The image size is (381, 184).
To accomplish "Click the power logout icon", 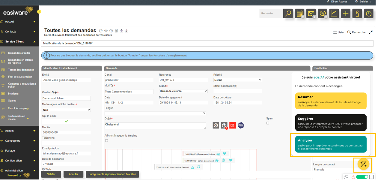I will click(x=369, y=14).
